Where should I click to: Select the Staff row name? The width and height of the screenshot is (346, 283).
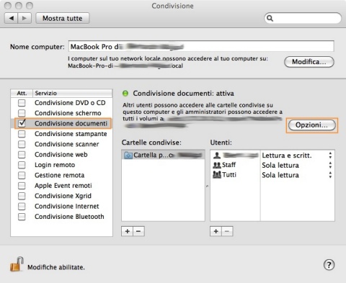click(x=229, y=165)
